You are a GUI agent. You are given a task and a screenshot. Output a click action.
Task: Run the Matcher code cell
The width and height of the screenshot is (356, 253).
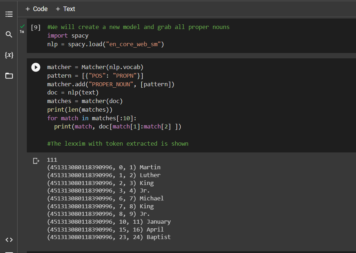click(36, 67)
